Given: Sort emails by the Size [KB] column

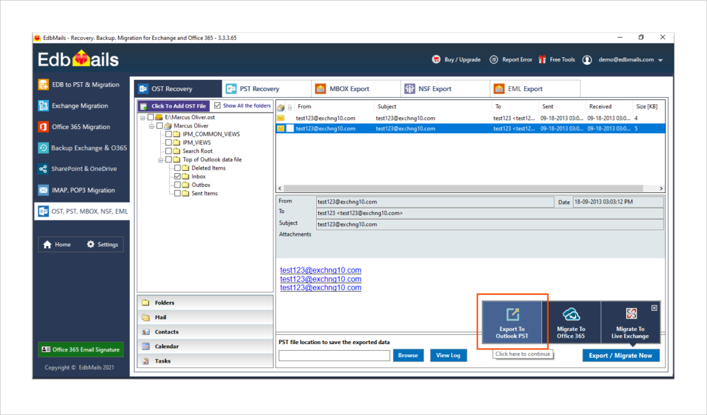Looking at the screenshot, I should [x=648, y=107].
